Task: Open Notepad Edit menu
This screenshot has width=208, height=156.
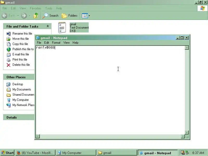Action: click(x=47, y=43)
